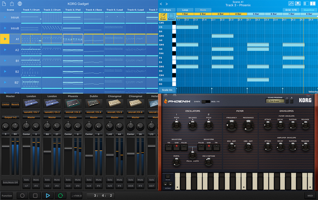Go to next track with right chevron
This screenshot has height=200, width=318.
(x=167, y=4)
